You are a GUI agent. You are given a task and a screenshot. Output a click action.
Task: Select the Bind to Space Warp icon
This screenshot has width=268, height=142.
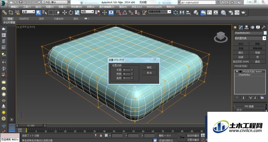17,12
